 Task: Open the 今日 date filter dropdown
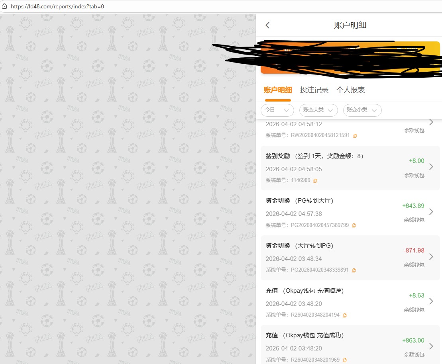(x=277, y=110)
